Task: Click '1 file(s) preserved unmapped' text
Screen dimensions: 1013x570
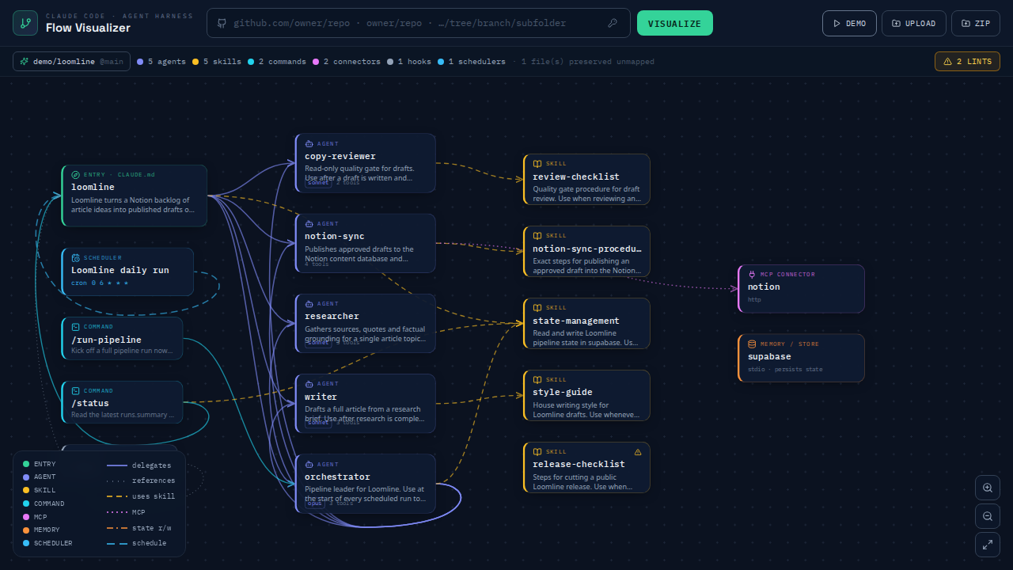Action: pyautogui.click(x=587, y=62)
